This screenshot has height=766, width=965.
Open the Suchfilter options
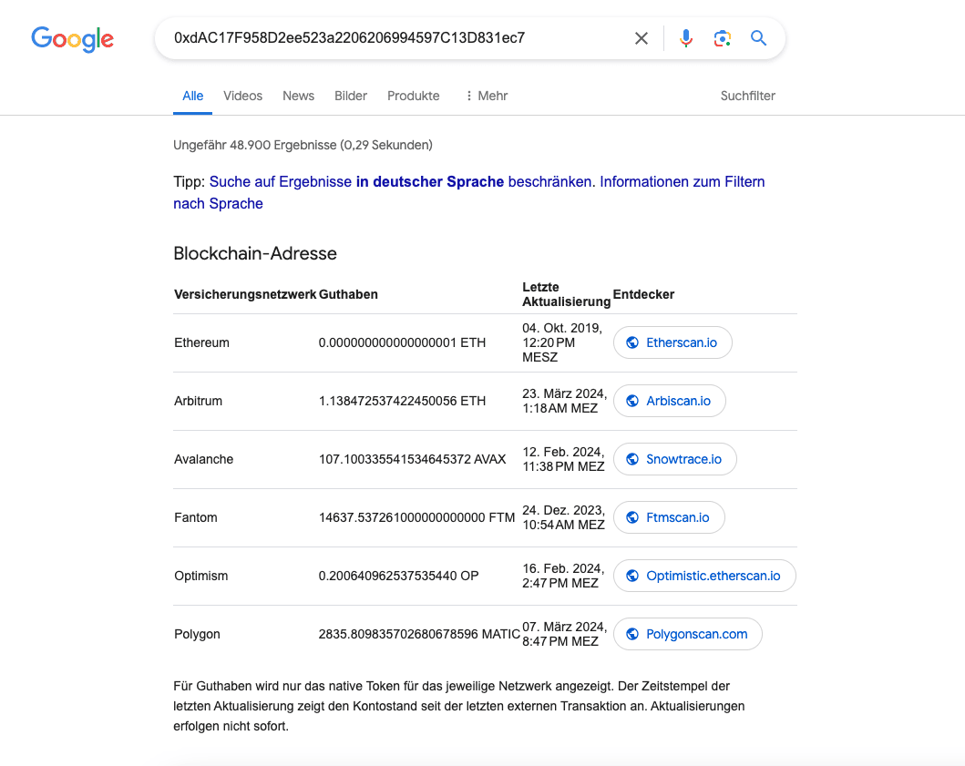point(748,96)
